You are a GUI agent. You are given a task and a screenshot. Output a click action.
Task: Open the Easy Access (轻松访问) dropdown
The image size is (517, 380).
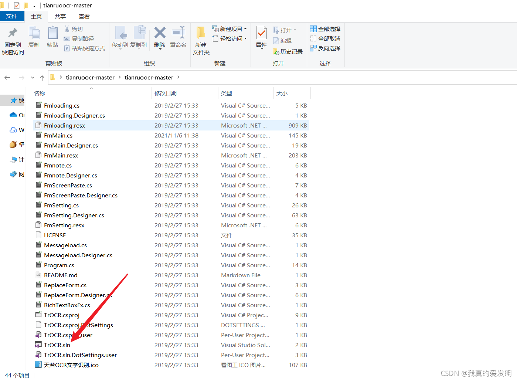click(229, 38)
